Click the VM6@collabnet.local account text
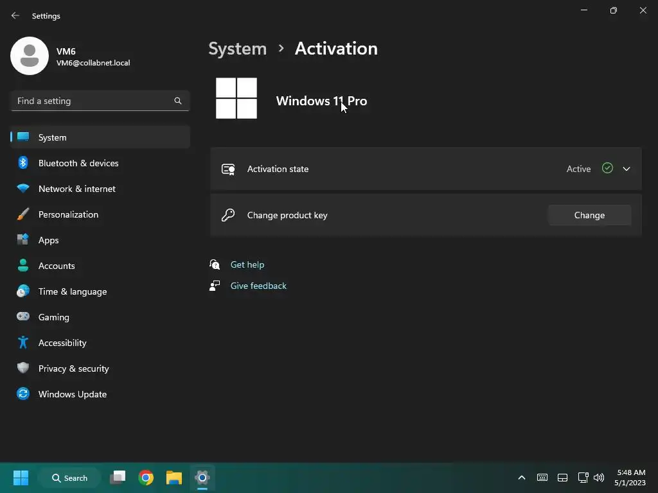This screenshot has width=658, height=493. tap(93, 63)
